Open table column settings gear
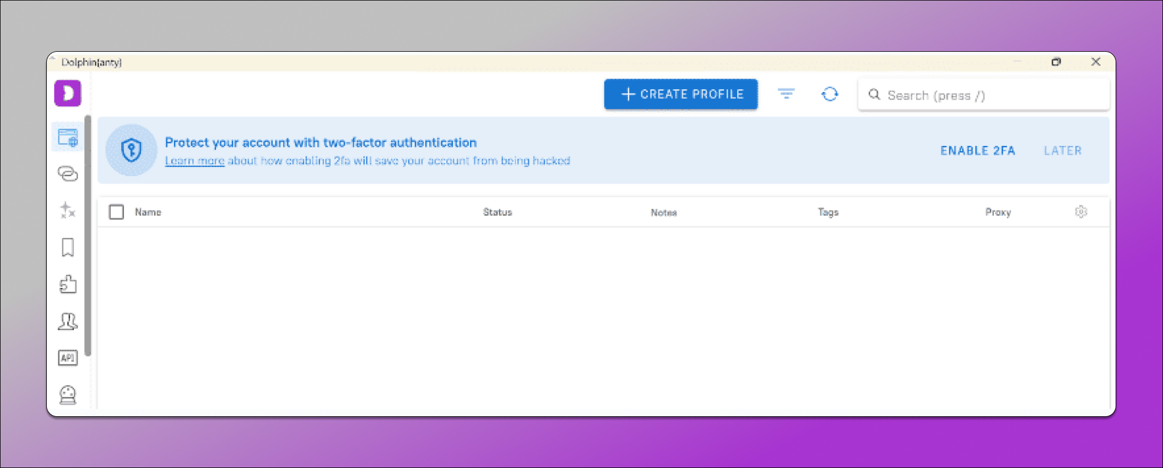This screenshot has height=468, width=1163. [x=1081, y=212]
